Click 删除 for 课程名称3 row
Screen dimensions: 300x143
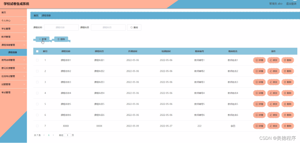coord(287,82)
